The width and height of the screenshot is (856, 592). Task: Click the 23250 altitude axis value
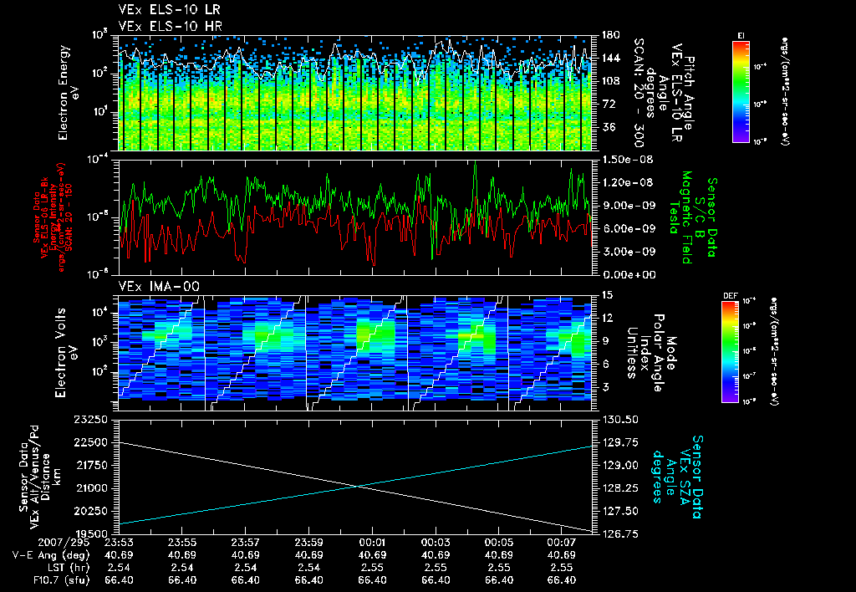tap(90, 420)
